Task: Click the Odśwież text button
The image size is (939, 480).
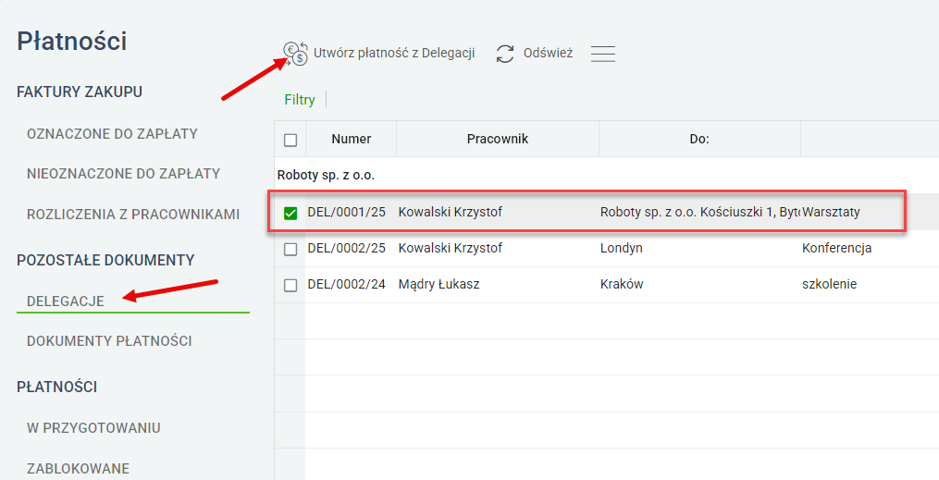Action: coord(548,54)
